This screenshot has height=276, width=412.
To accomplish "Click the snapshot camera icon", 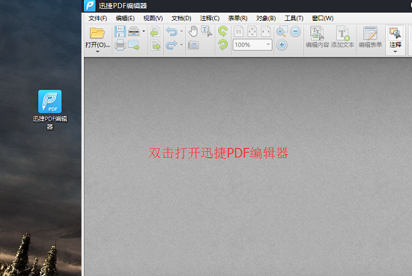I will click(193, 45).
